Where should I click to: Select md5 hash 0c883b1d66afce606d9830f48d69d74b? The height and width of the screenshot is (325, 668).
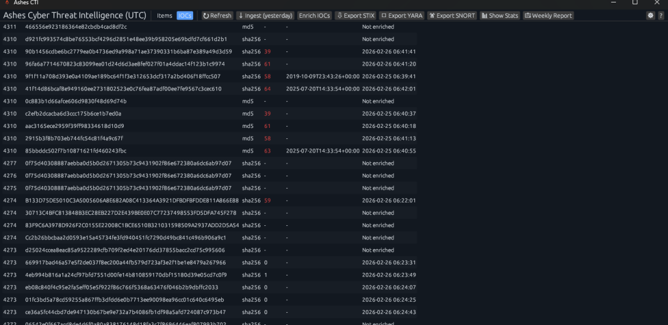click(76, 101)
